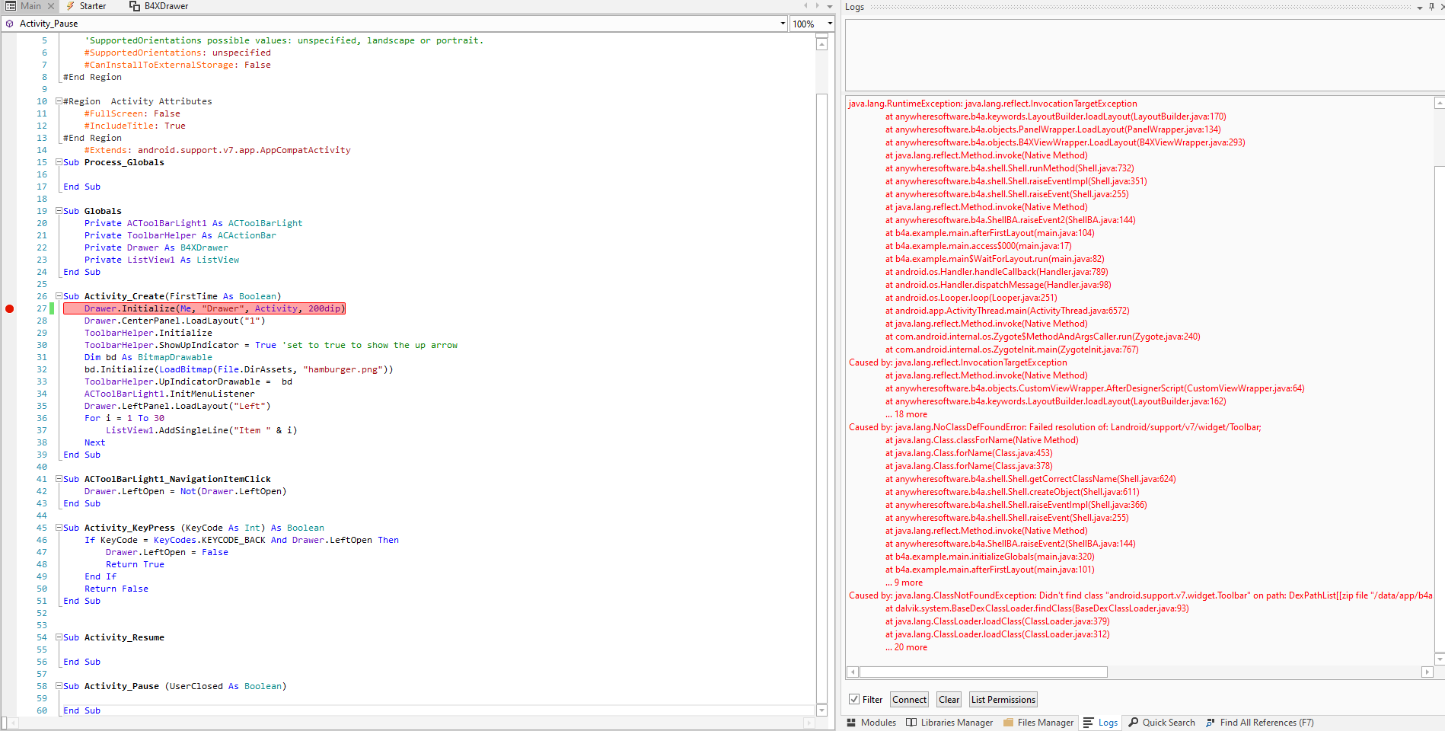This screenshot has width=1445, height=731.
Task: Toggle the red breakpoint on line 27
Action: coord(10,308)
